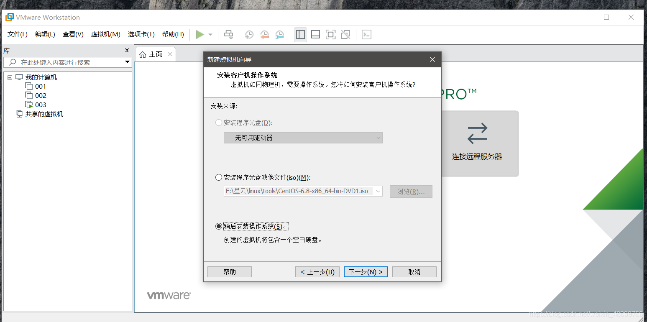Select 共享的虚拟机 in the tree
The image size is (647, 322).
tap(44, 114)
